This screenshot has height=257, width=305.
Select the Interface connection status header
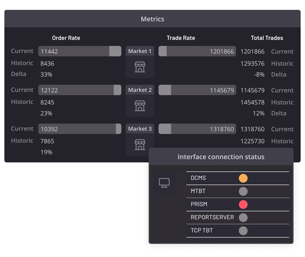(x=221, y=157)
